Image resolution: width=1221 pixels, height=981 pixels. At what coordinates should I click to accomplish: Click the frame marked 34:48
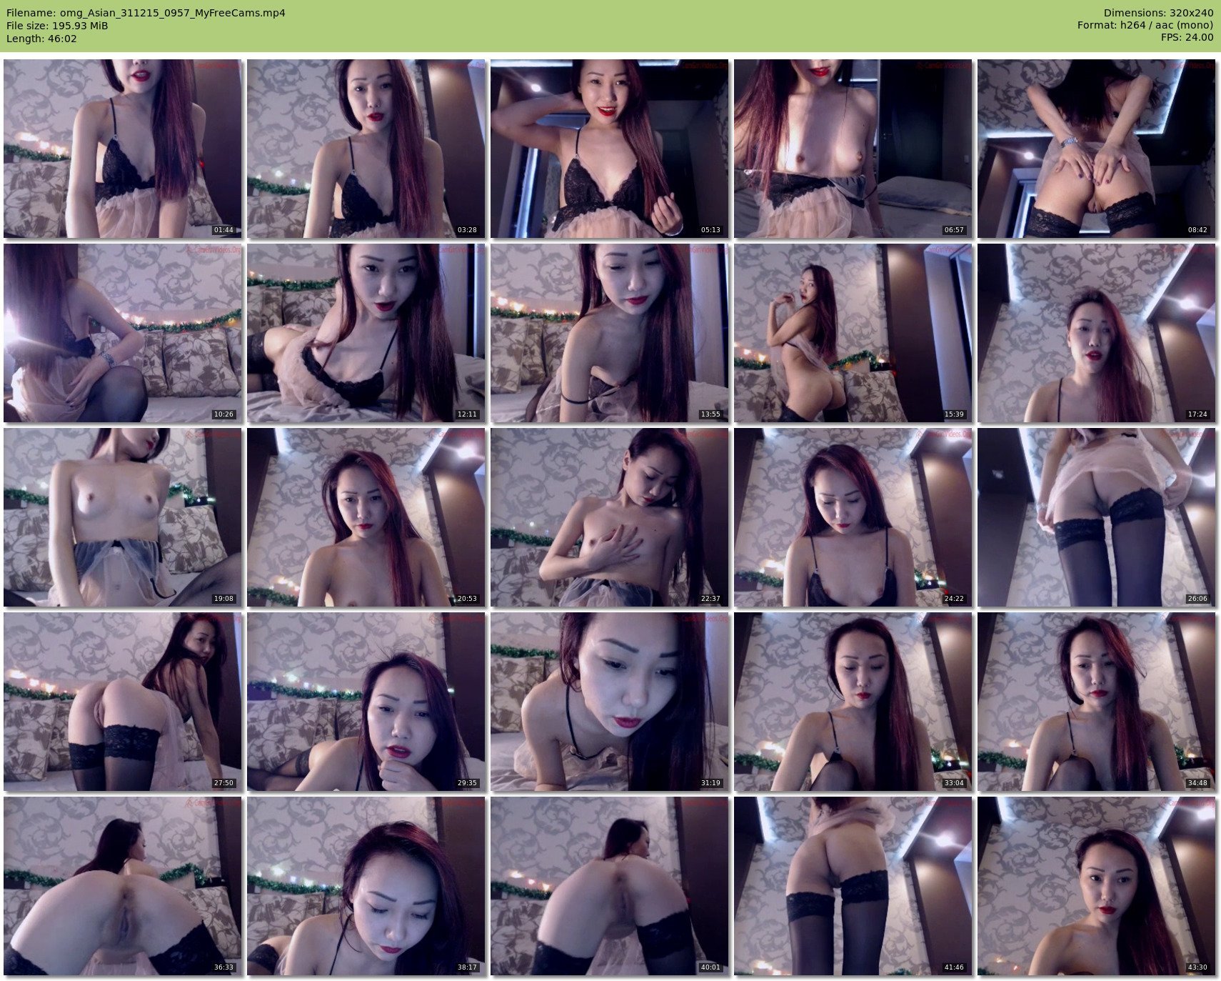pyautogui.click(x=1096, y=701)
